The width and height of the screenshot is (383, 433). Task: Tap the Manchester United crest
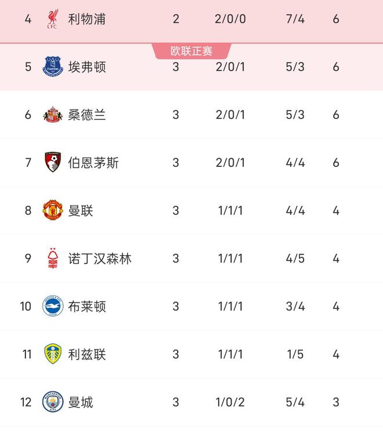click(53, 210)
